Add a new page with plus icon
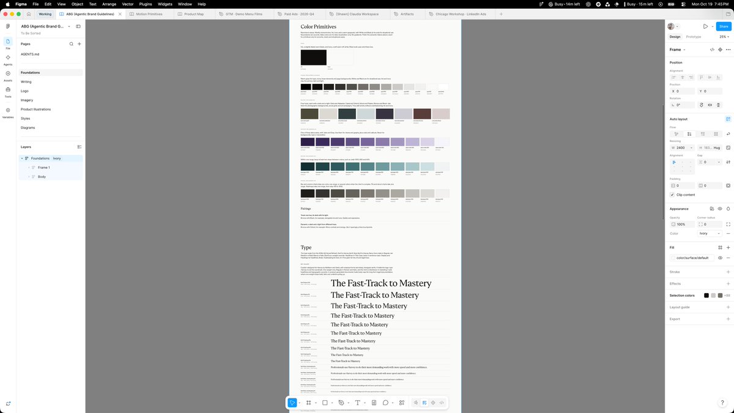Viewport: 734px width, 413px height. (79, 44)
